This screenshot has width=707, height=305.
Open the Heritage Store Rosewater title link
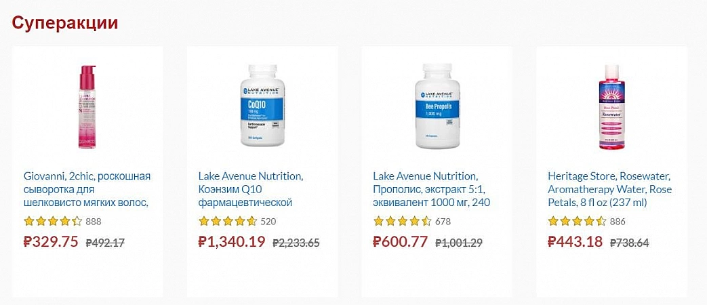[x=609, y=189]
